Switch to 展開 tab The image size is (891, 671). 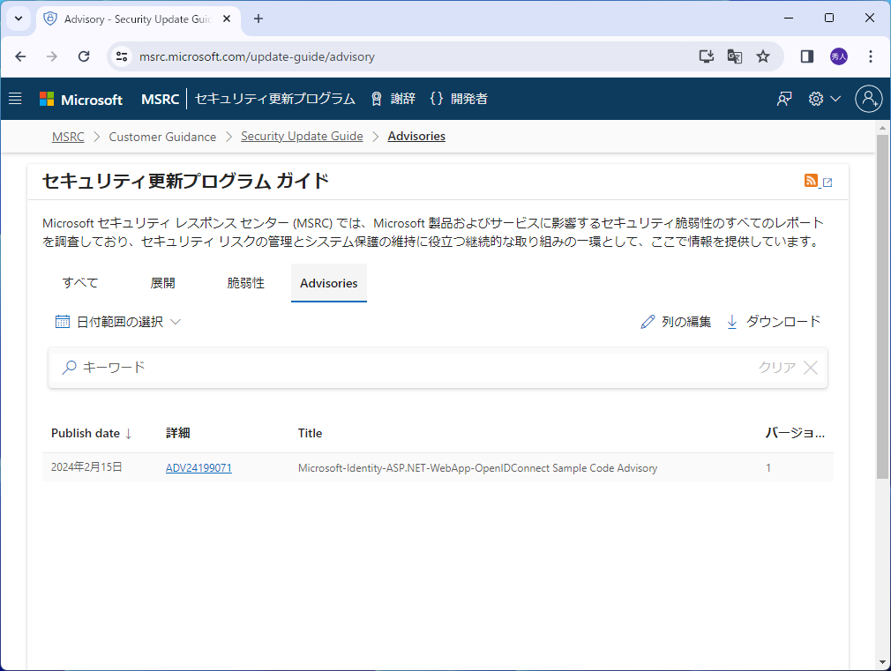coord(162,283)
